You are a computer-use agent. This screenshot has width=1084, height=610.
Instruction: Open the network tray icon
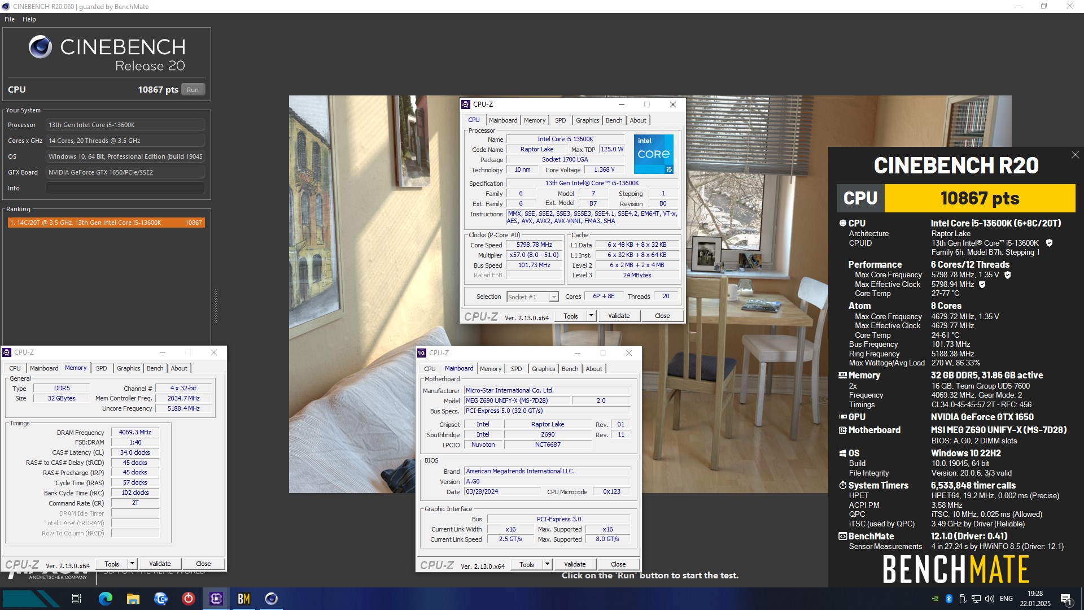point(976,599)
